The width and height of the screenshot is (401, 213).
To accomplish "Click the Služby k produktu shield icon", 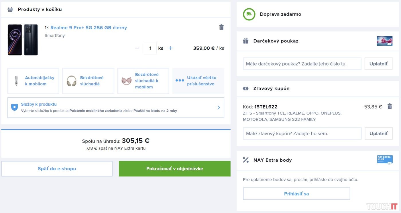I will tap(14, 107).
